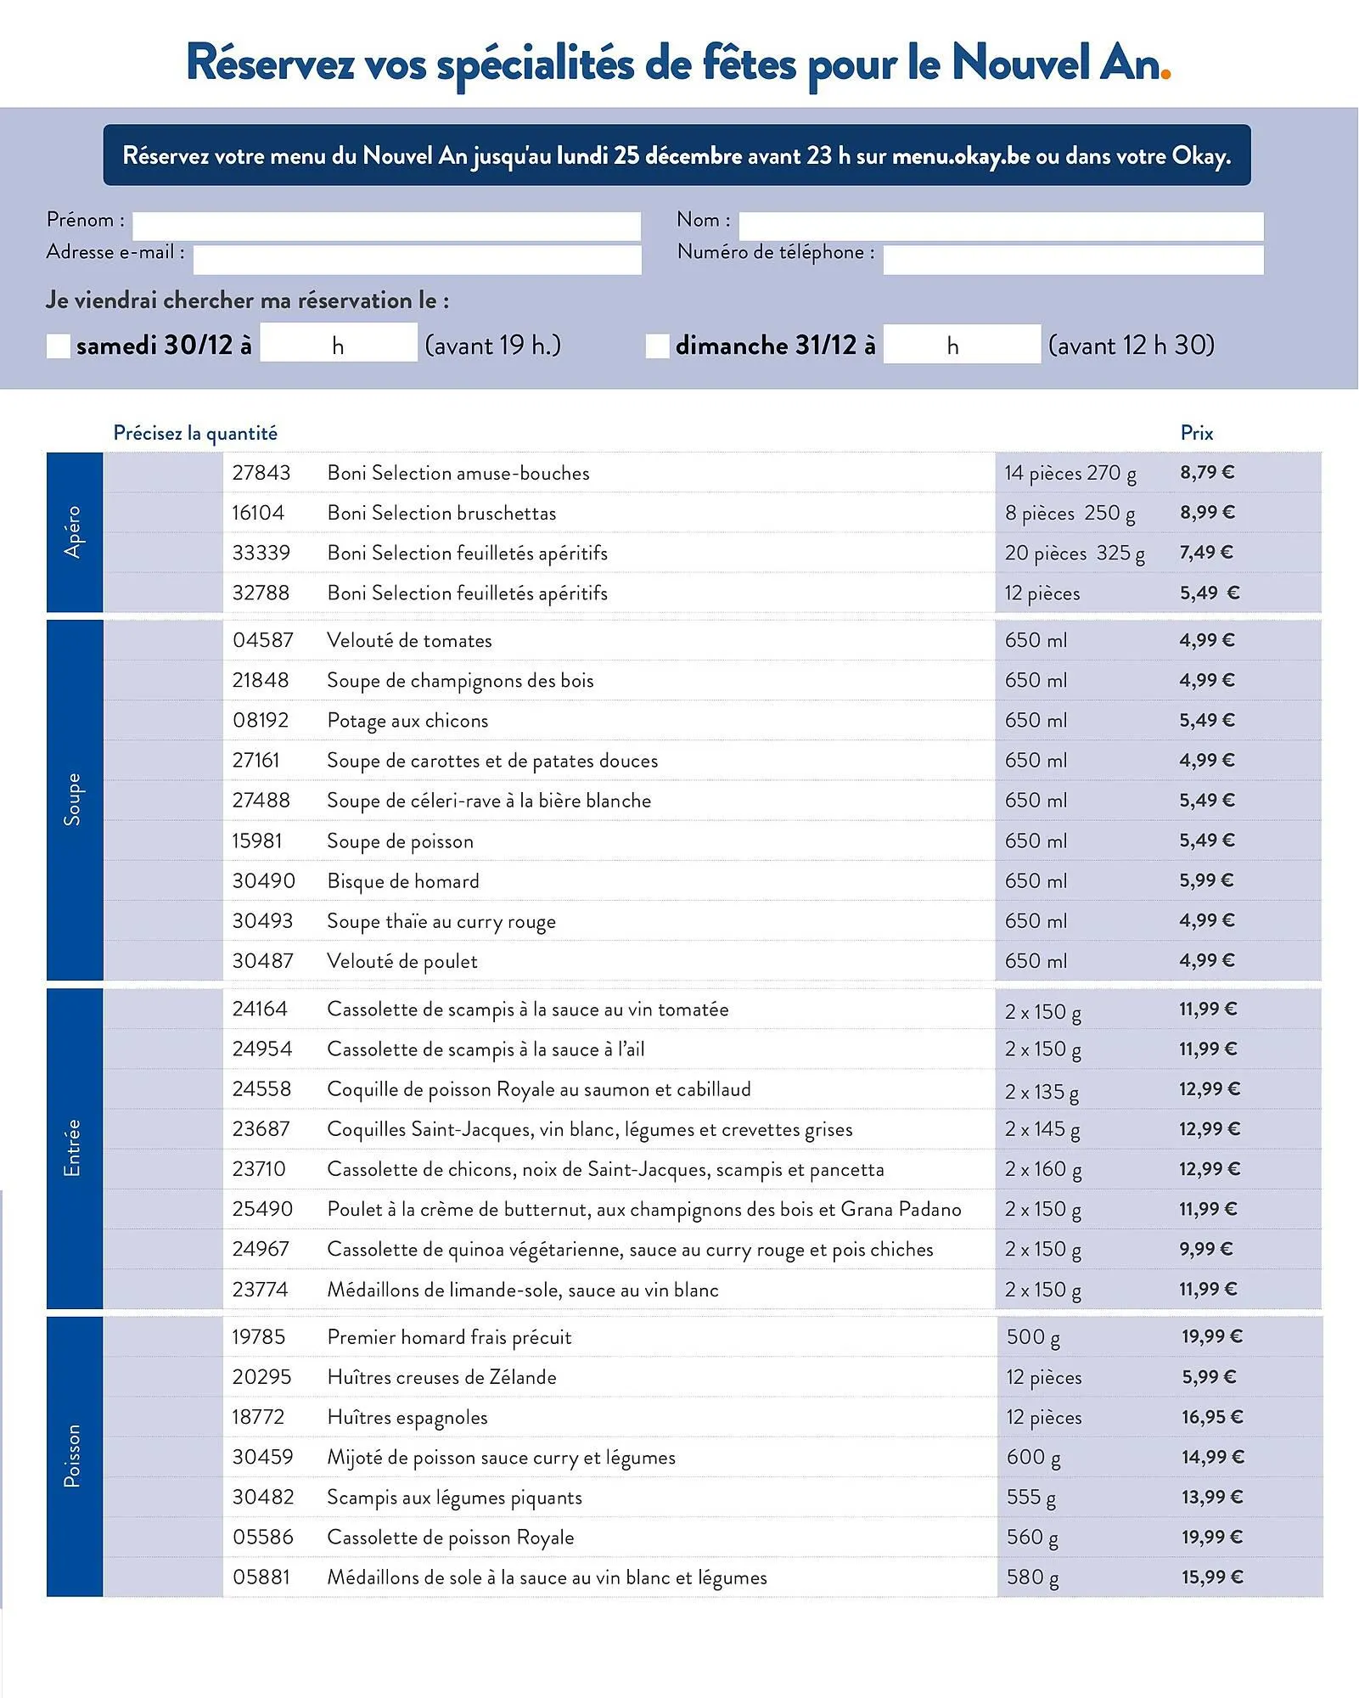Open the menu.okay.be link
This screenshot has width=1359, height=1698.
click(x=964, y=156)
